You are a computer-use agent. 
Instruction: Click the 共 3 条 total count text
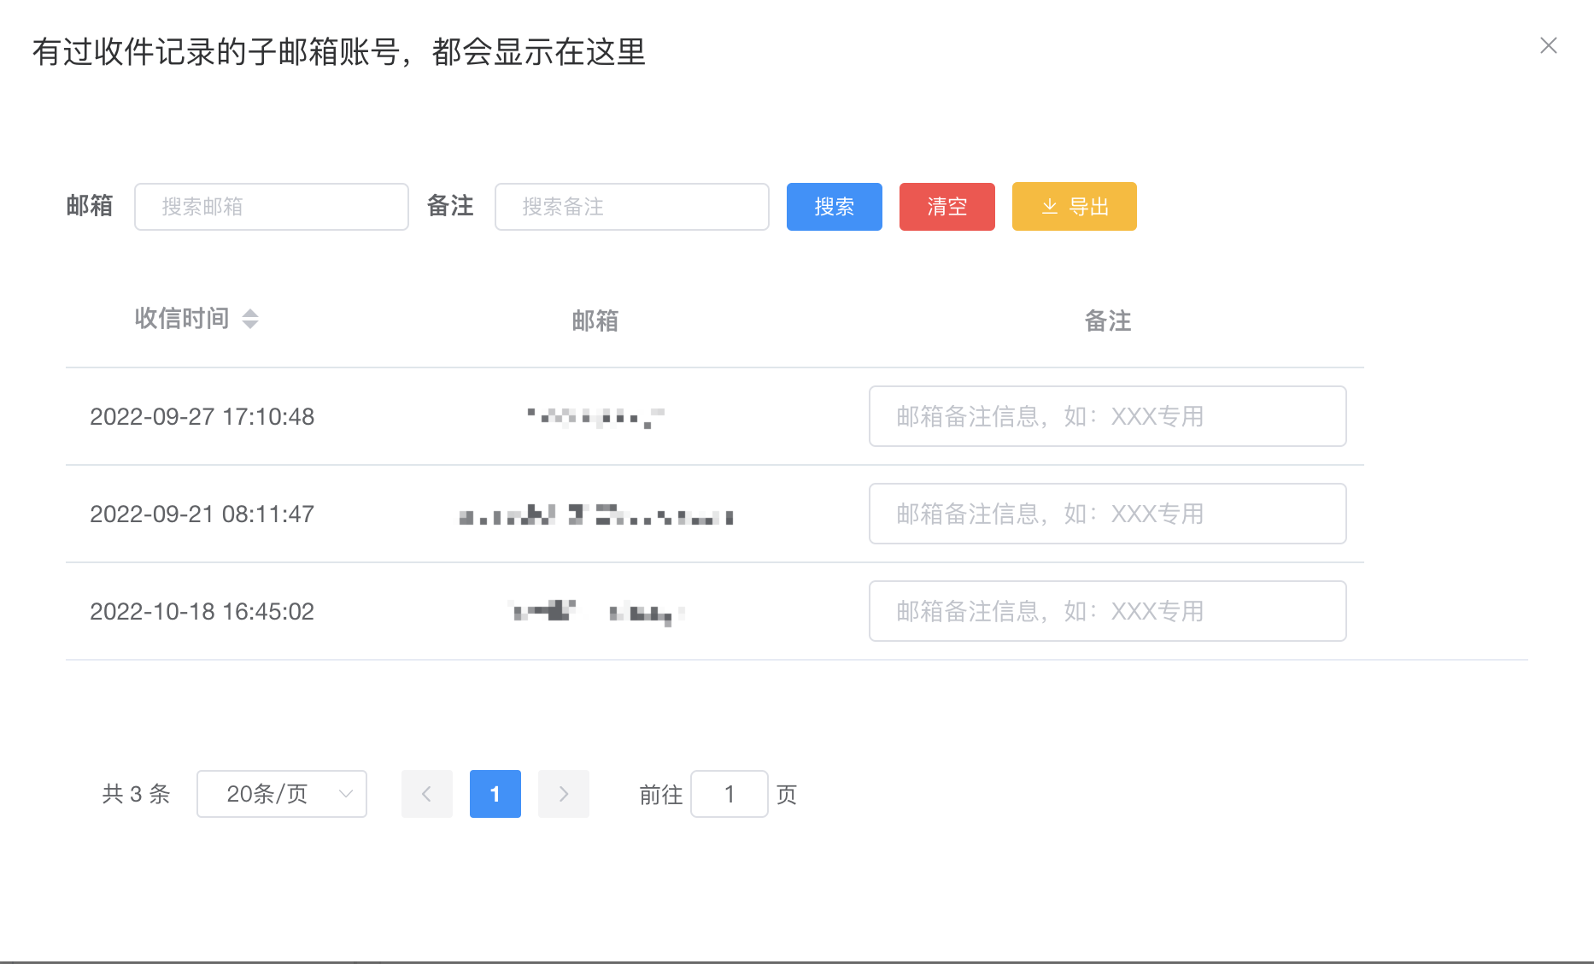(137, 794)
